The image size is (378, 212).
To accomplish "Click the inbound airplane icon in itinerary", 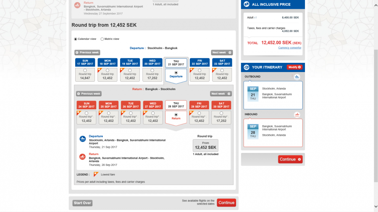I will [x=297, y=114].
